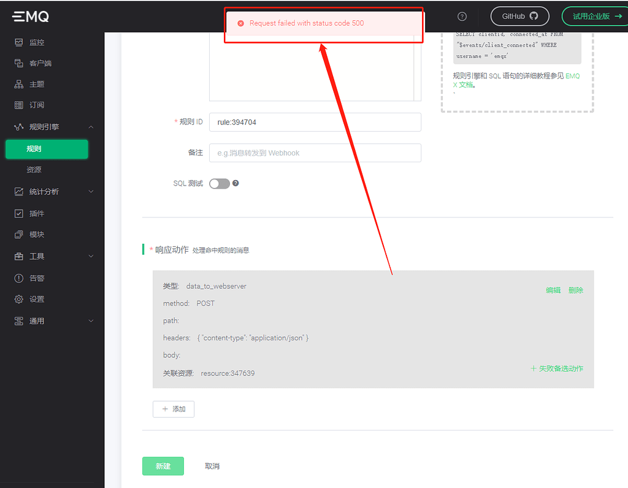Click the 编辑 link for the action
Image resolution: width=628 pixels, height=488 pixels.
pyautogui.click(x=553, y=290)
